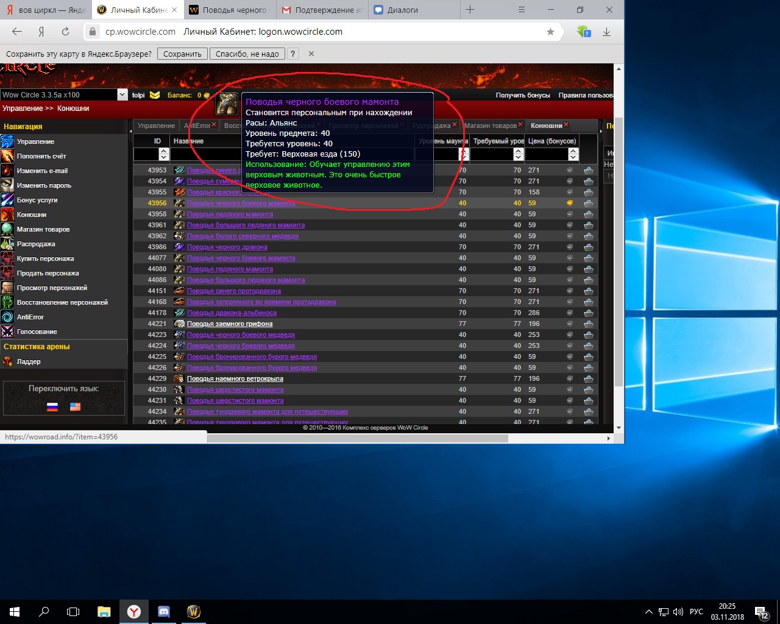Screen dimensions: 780x624
Task: Reload the page with refresh icon
Action: [65, 32]
